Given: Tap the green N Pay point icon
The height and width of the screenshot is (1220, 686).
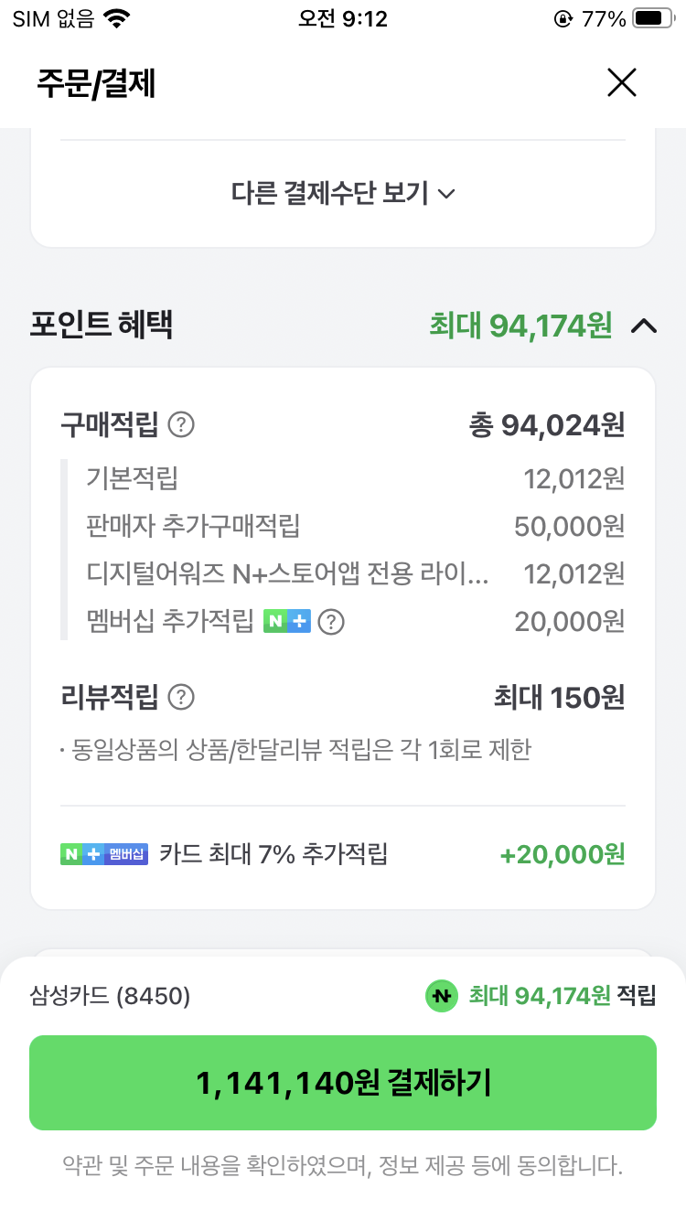Looking at the screenshot, I should point(442,996).
